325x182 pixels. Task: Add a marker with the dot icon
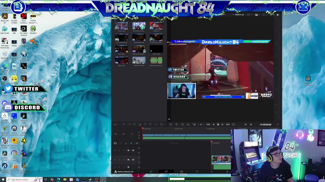point(201,124)
